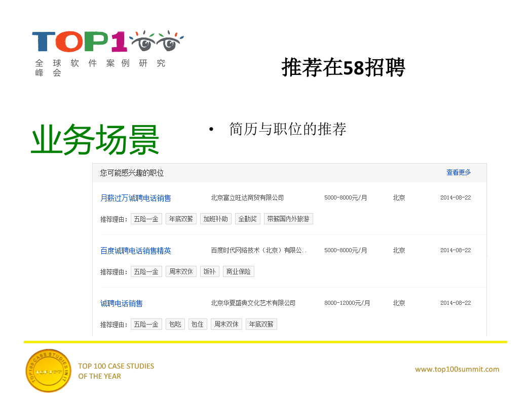Click 推荐理由 label in first job row
This screenshot has height=399, width=532.
[113, 220]
